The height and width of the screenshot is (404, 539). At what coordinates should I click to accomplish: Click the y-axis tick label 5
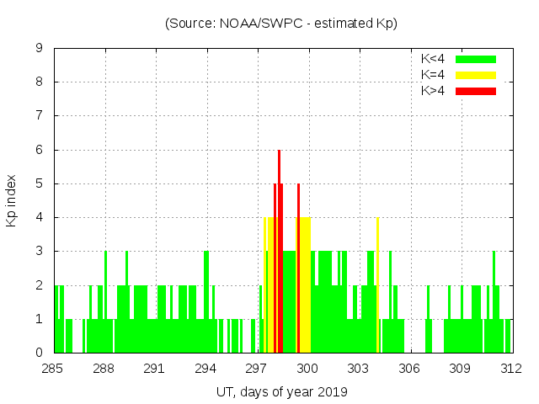(x=40, y=183)
